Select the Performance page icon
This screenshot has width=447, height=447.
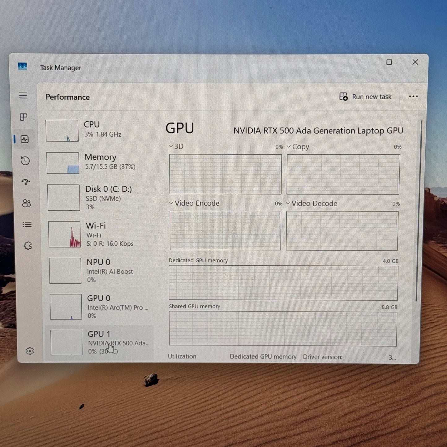click(25, 139)
